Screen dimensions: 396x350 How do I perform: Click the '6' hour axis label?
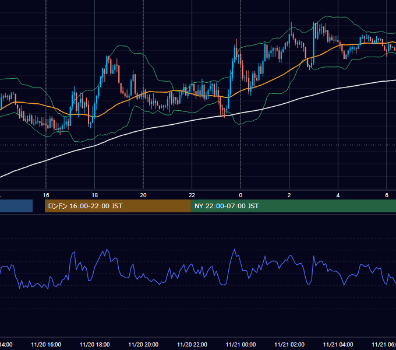tap(387, 195)
